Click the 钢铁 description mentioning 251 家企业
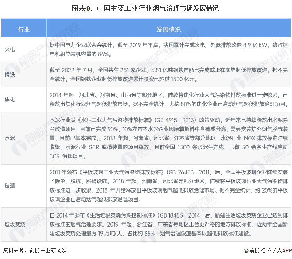The height and width of the screenshot is (259, 292). pyautogui.click(x=169, y=74)
